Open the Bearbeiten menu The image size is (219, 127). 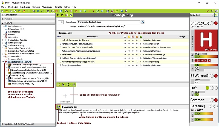pos(13,7)
